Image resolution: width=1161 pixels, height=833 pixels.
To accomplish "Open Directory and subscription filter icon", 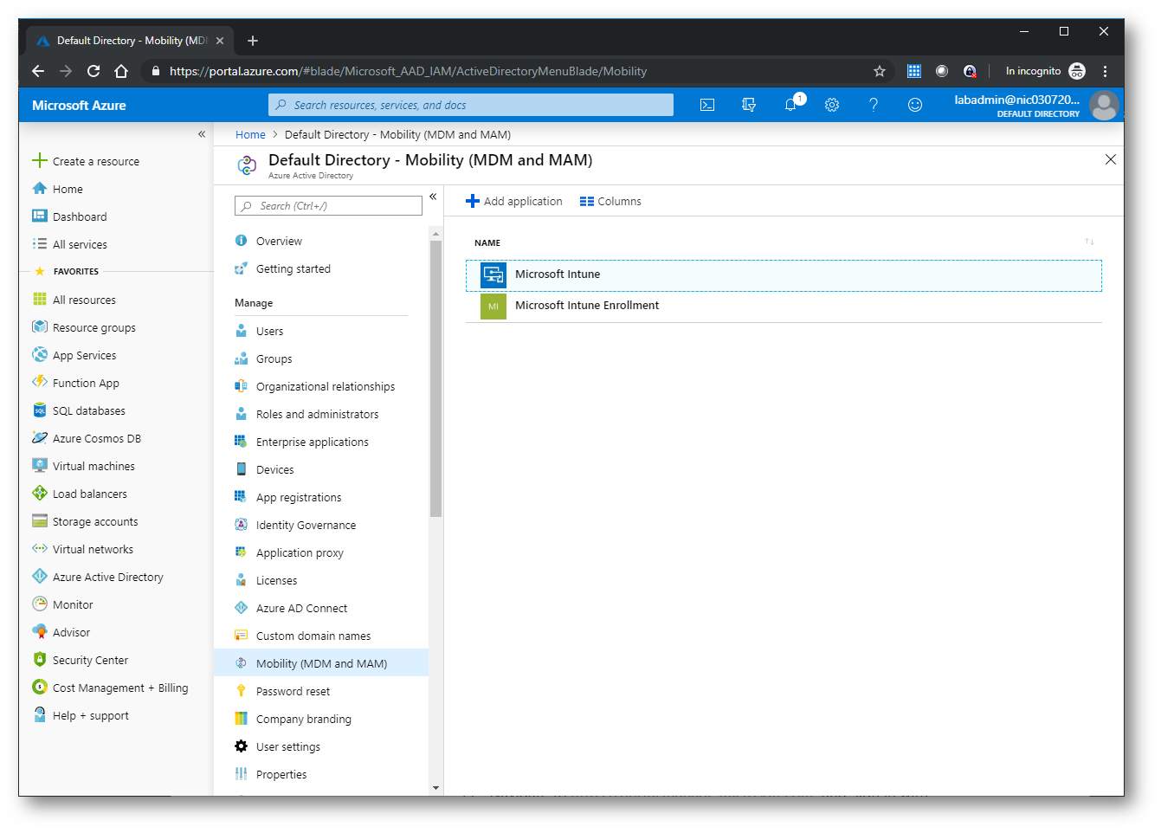I will [x=749, y=105].
